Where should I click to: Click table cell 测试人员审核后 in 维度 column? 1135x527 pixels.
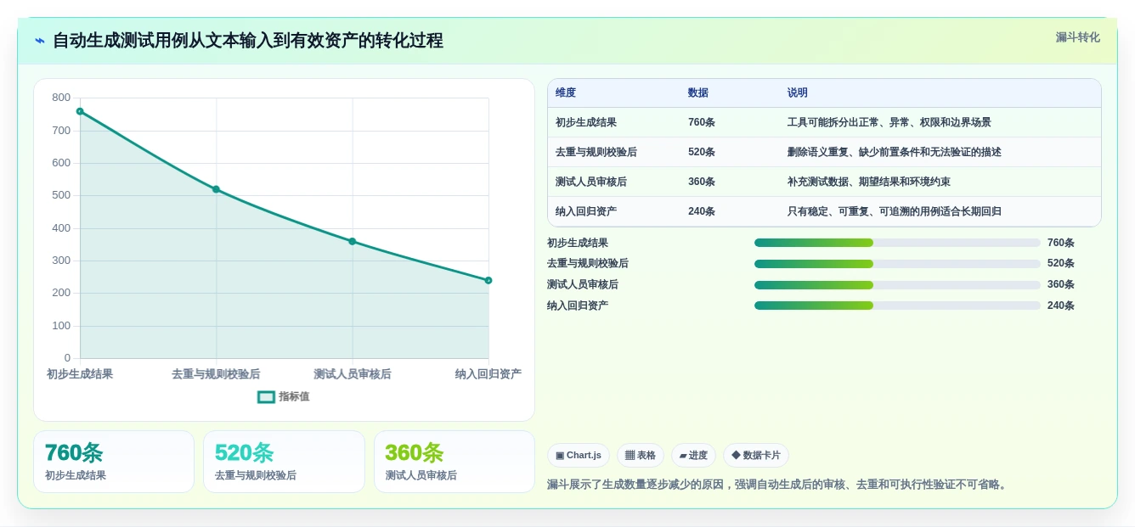tap(591, 182)
